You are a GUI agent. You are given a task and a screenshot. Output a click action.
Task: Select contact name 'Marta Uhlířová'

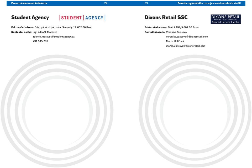click(175, 41)
